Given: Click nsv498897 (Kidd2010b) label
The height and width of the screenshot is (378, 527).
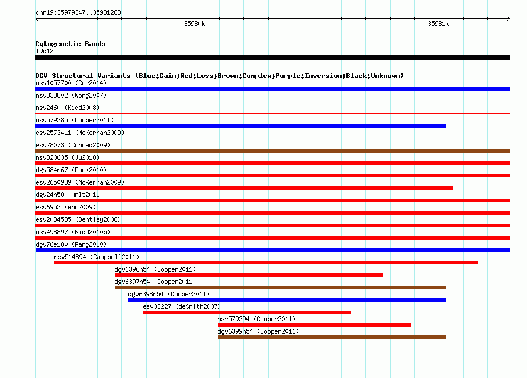Looking at the screenshot, I should click(73, 232).
